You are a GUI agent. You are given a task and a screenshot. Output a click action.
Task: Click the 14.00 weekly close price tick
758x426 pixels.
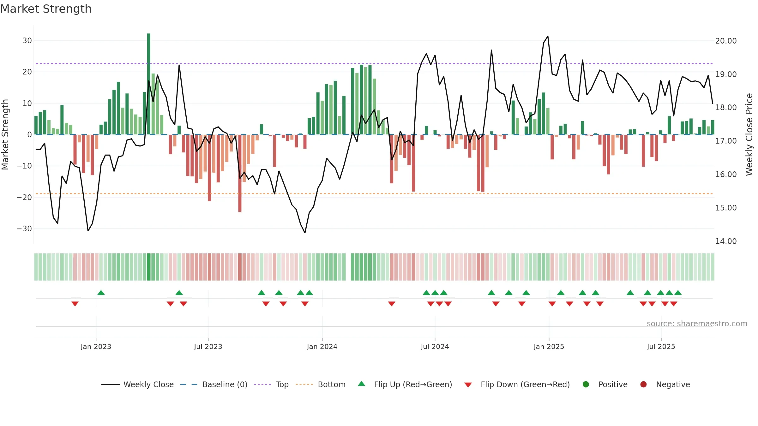point(726,241)
